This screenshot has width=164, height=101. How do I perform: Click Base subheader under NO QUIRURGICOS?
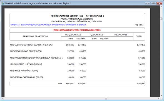tap(71, 39)
